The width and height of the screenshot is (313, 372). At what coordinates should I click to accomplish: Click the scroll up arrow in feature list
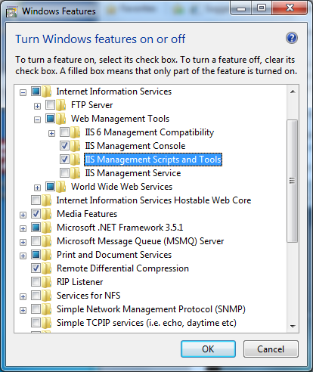293,91
